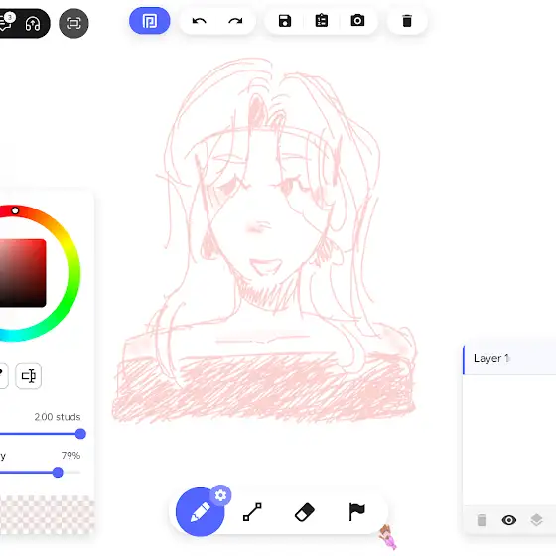
Task: Pick a shade in the red saturation square
Action: coord(23,273)
